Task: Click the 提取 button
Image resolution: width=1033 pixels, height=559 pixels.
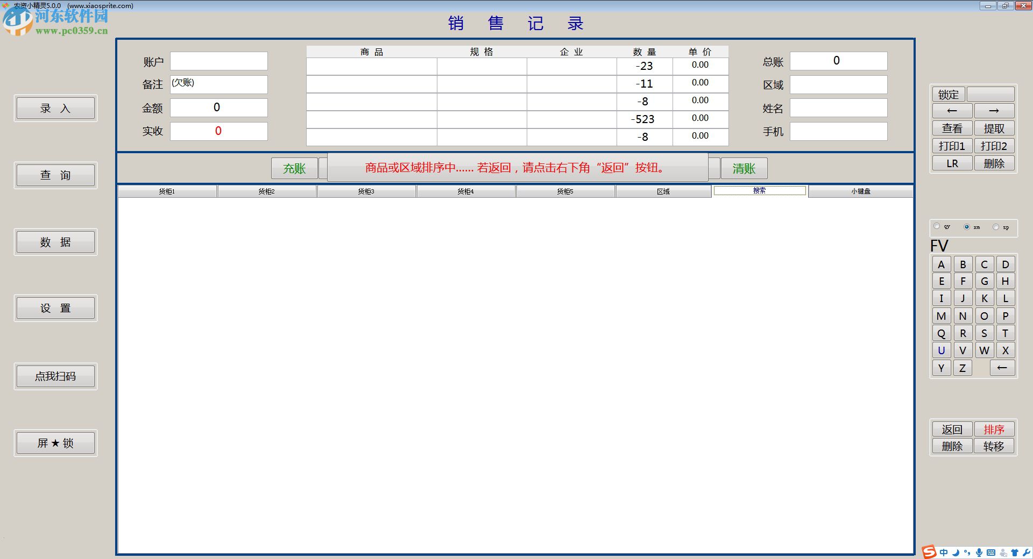Action: 994,128
